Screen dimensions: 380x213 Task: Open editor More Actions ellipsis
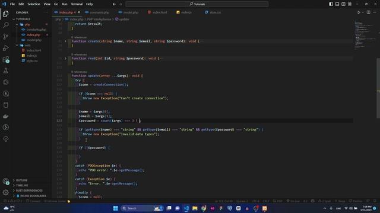tap(375, 12)
